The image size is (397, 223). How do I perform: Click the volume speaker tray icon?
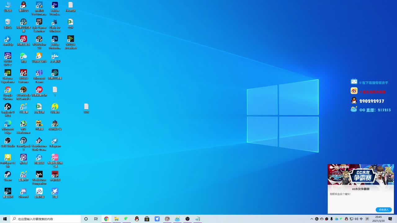pyautogui.click(x=356, y=219)
